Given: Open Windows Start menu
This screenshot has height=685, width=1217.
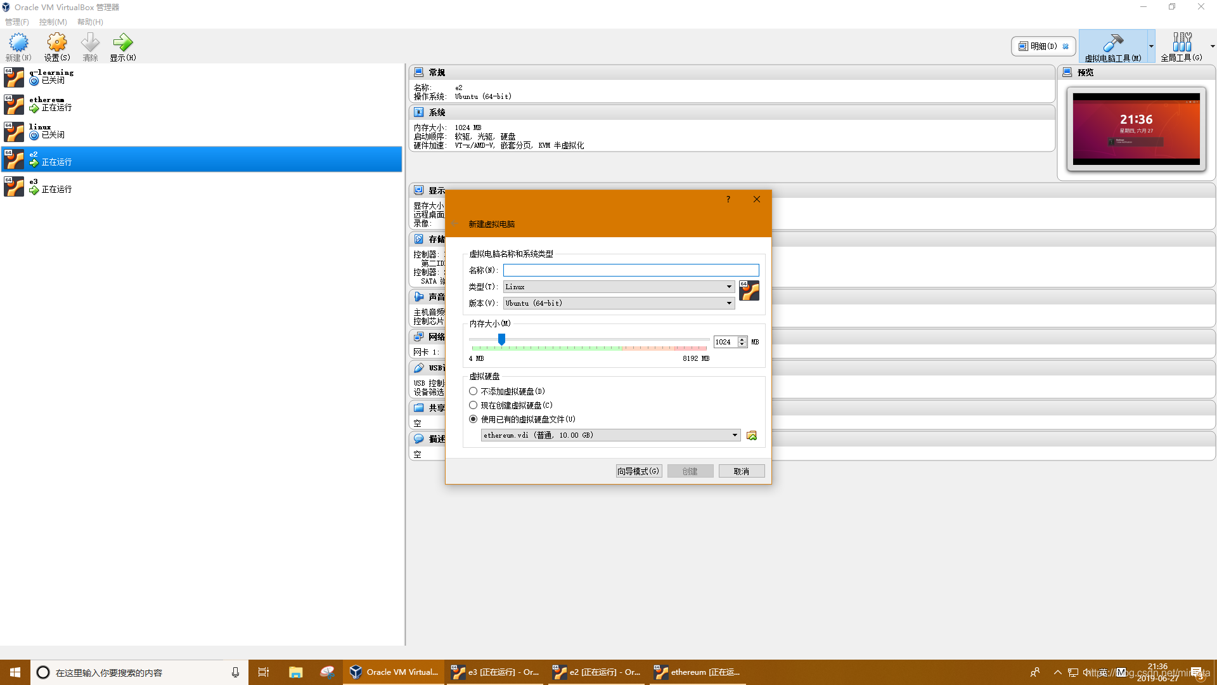Looking at the screenshot, I should (15, 672).
